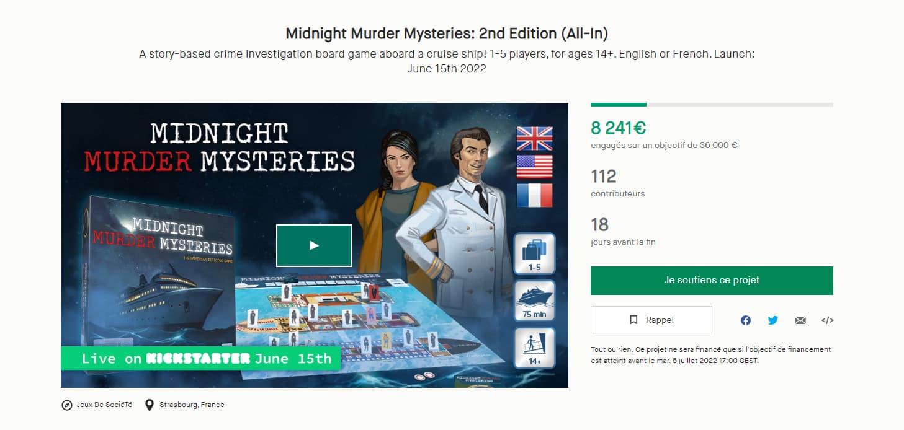The image size is (904, 430).
Task: Play the Midnight Murder Mysteries campaign video
Action: point(314,245)
